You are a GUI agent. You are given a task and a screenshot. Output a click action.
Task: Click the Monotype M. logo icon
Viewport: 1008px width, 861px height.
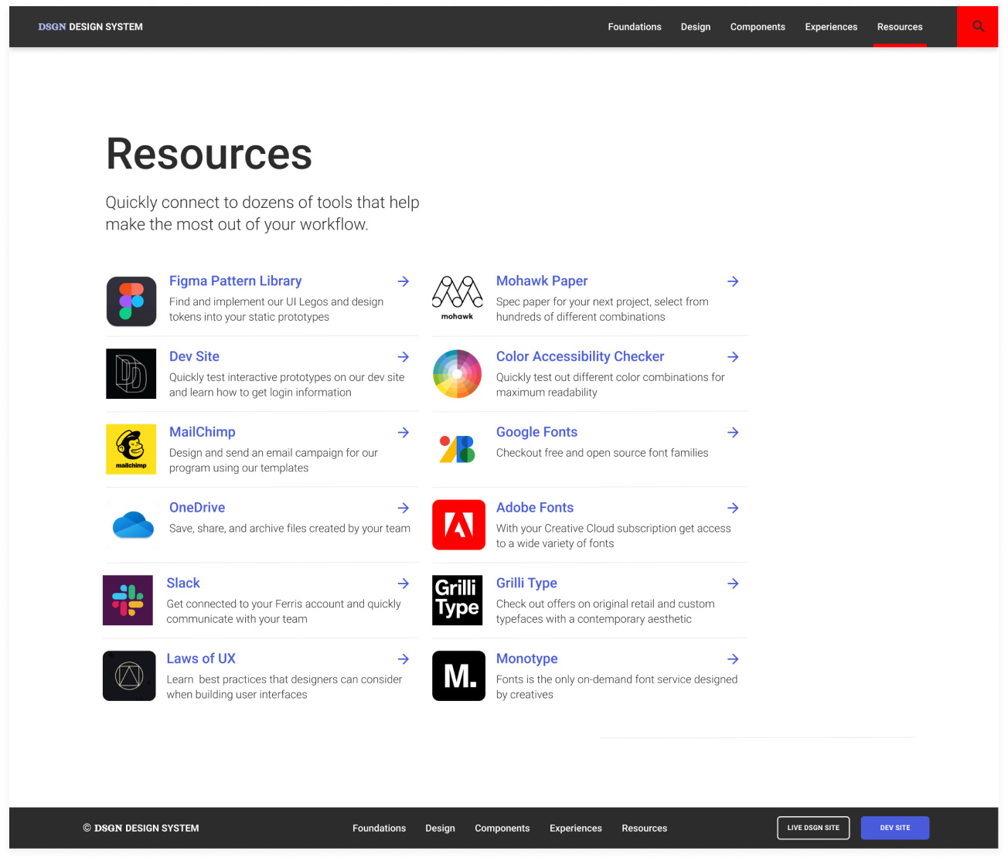458,676
